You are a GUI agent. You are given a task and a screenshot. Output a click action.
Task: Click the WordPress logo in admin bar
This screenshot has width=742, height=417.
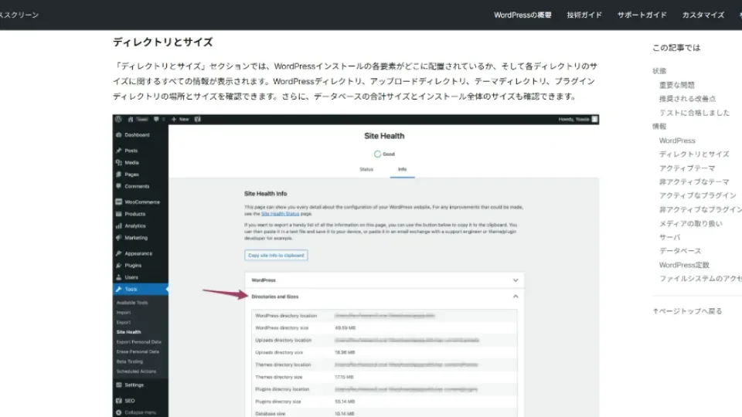click(118, 119)
